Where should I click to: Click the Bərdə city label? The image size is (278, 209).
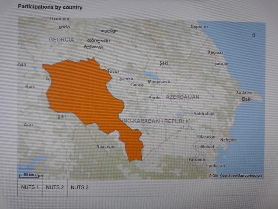[x=154, y=98]
